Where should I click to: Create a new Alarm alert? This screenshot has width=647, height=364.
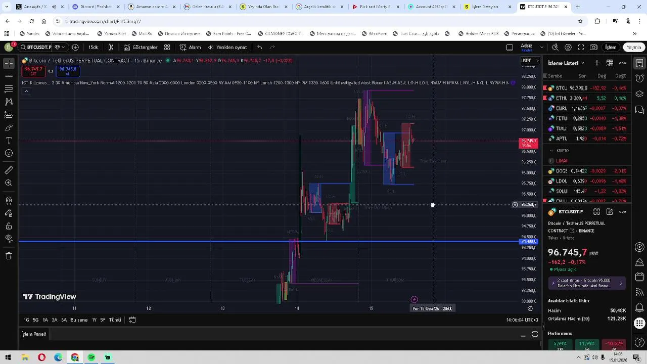point(191,47)
